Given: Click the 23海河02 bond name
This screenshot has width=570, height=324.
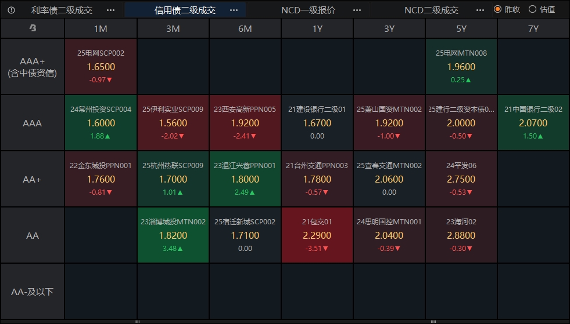Looking at the screenshot, I should [x=461, y=221].
